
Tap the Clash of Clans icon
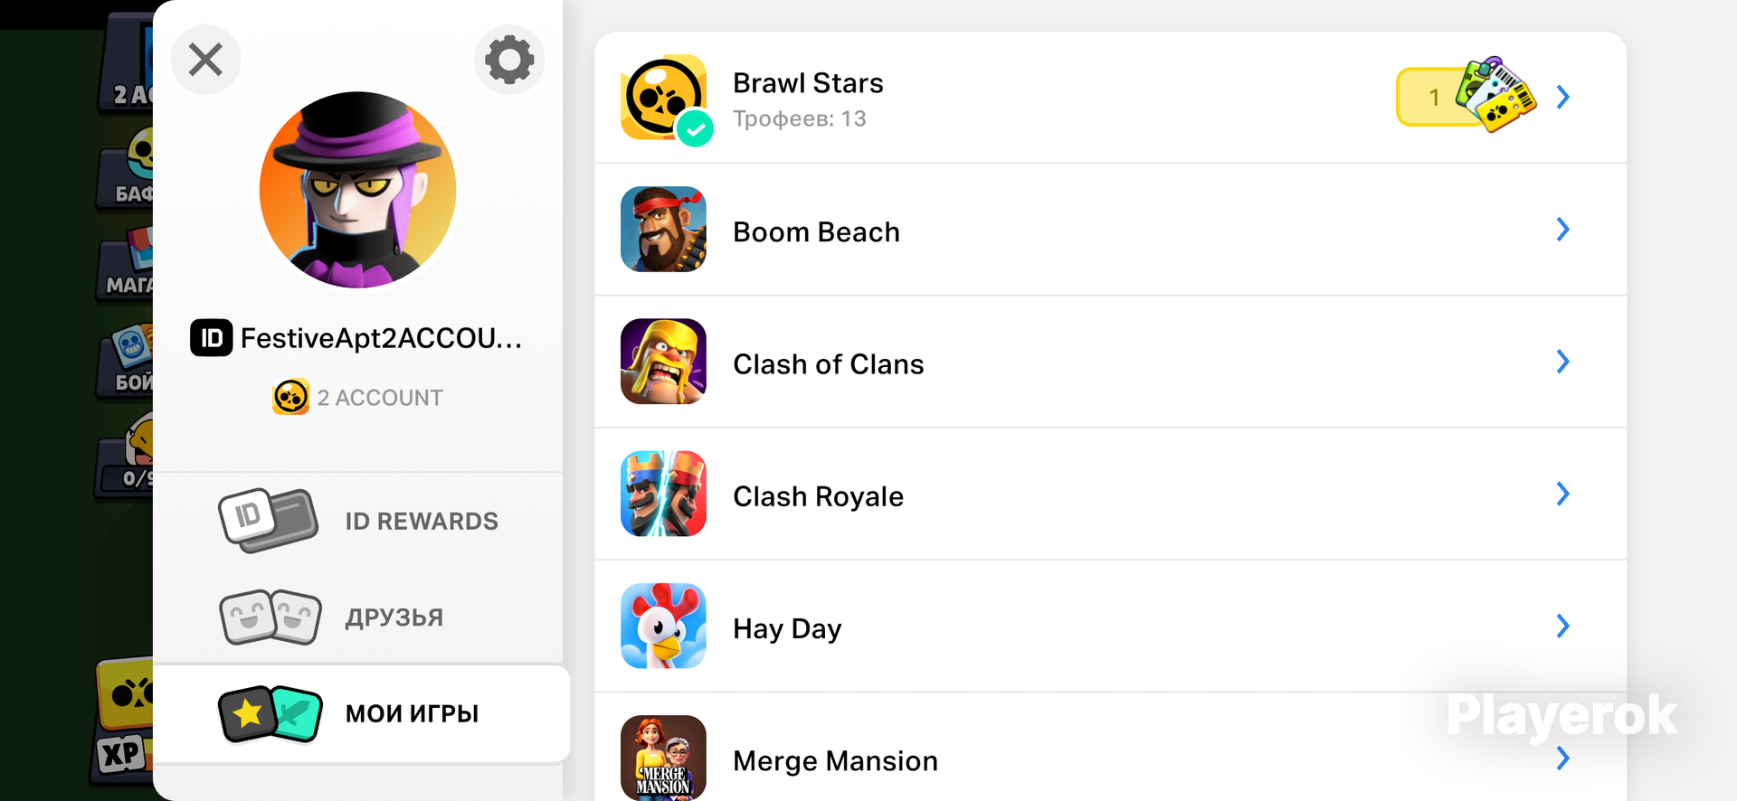point(663,362)
